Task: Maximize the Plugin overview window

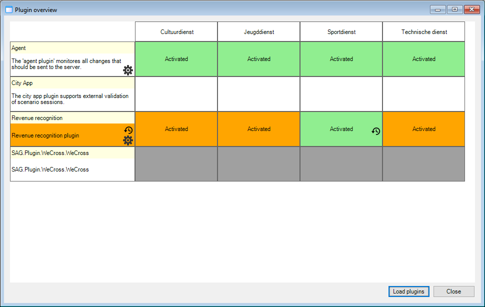Action: point(454,9)
